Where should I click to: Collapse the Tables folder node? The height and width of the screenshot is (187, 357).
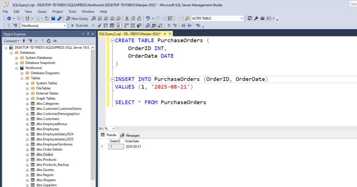tap(22, 78)
